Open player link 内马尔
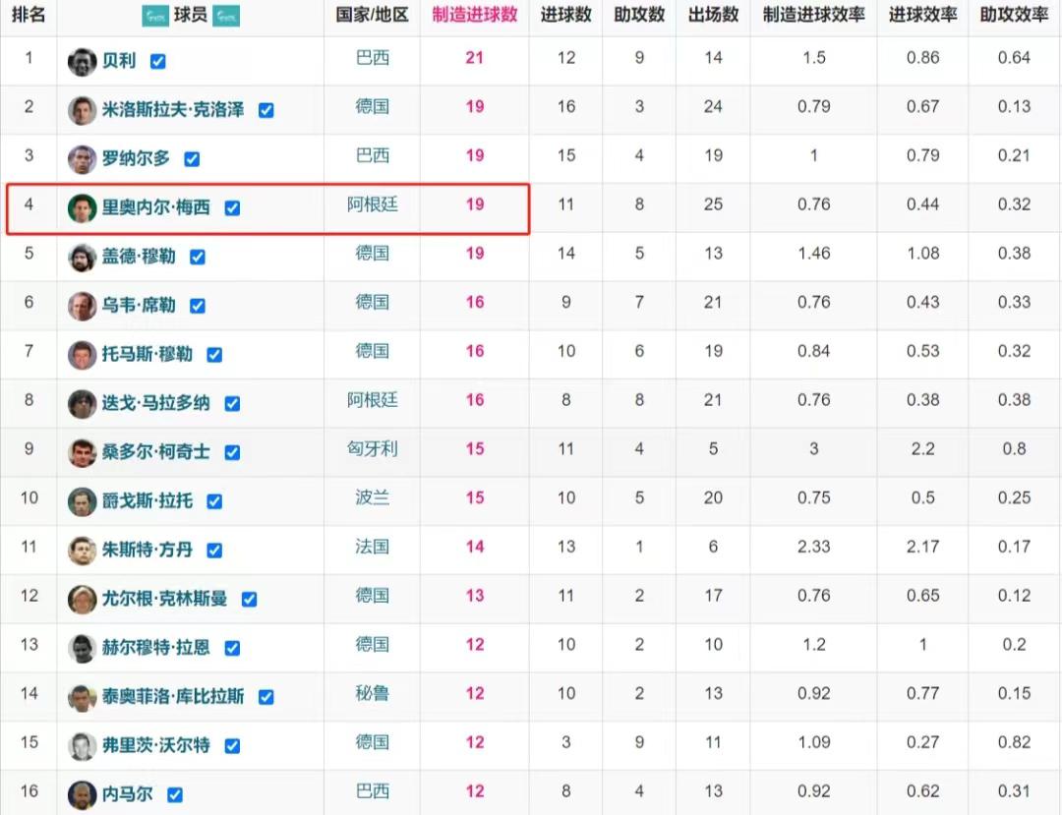This screenshot has height=815, width=1062. [127, 794]
